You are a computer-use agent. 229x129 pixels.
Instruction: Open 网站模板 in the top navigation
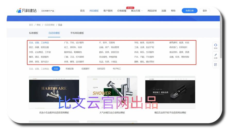(94, 11)
